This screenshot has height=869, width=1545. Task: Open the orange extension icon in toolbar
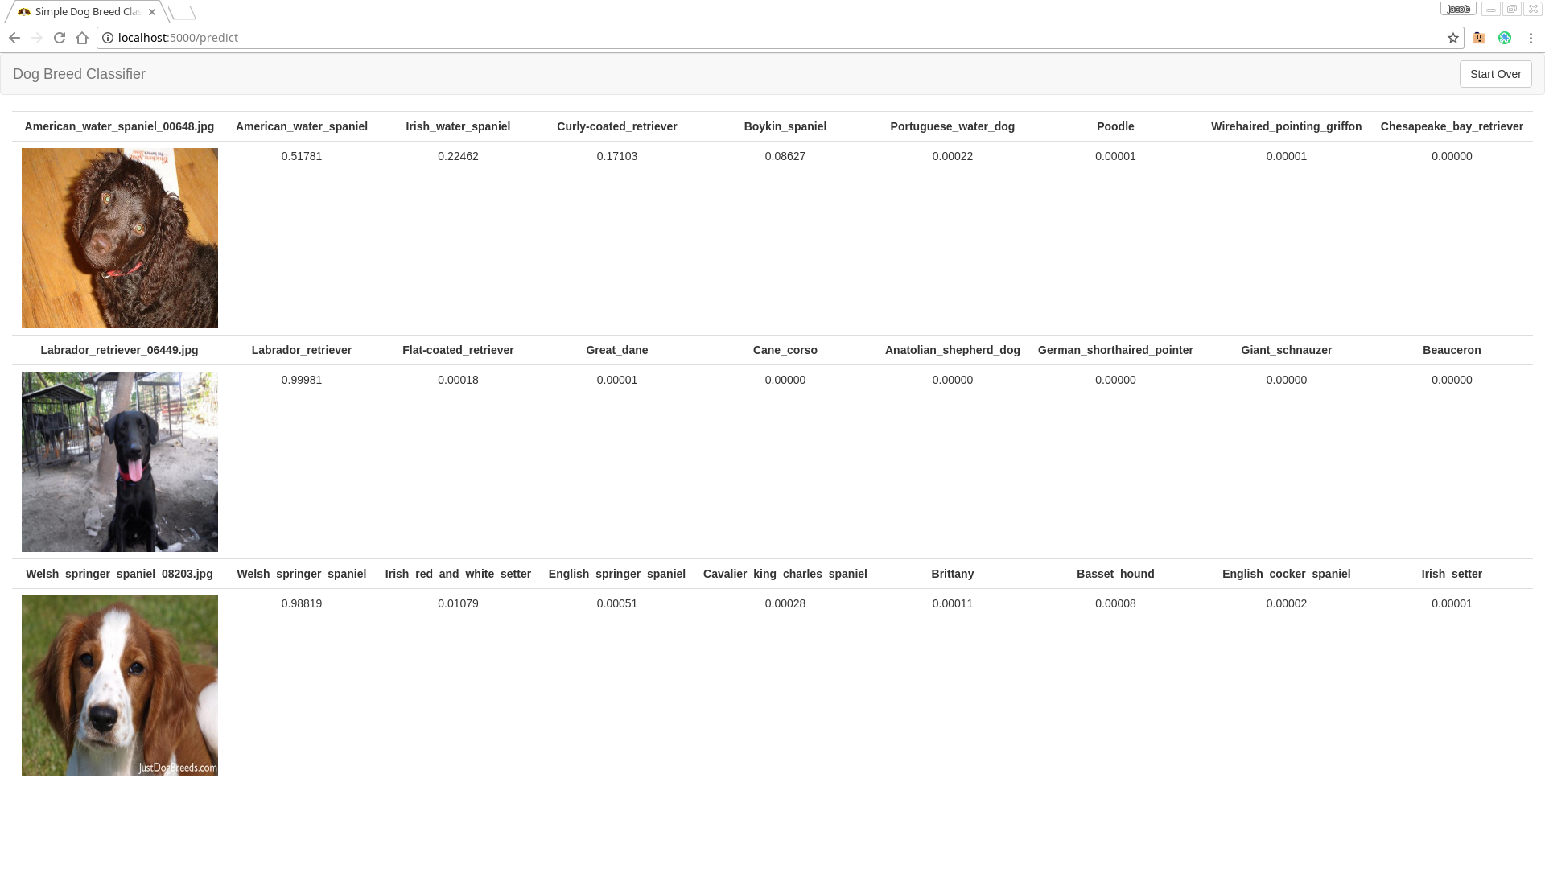click(x=1479, y=38)
